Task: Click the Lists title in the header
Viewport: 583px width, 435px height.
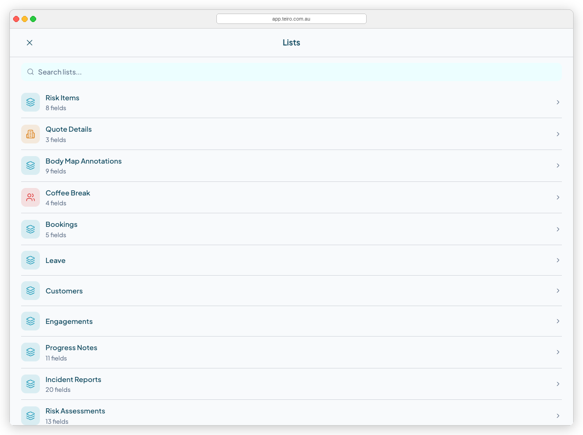Action: click(x=291, y=42)
